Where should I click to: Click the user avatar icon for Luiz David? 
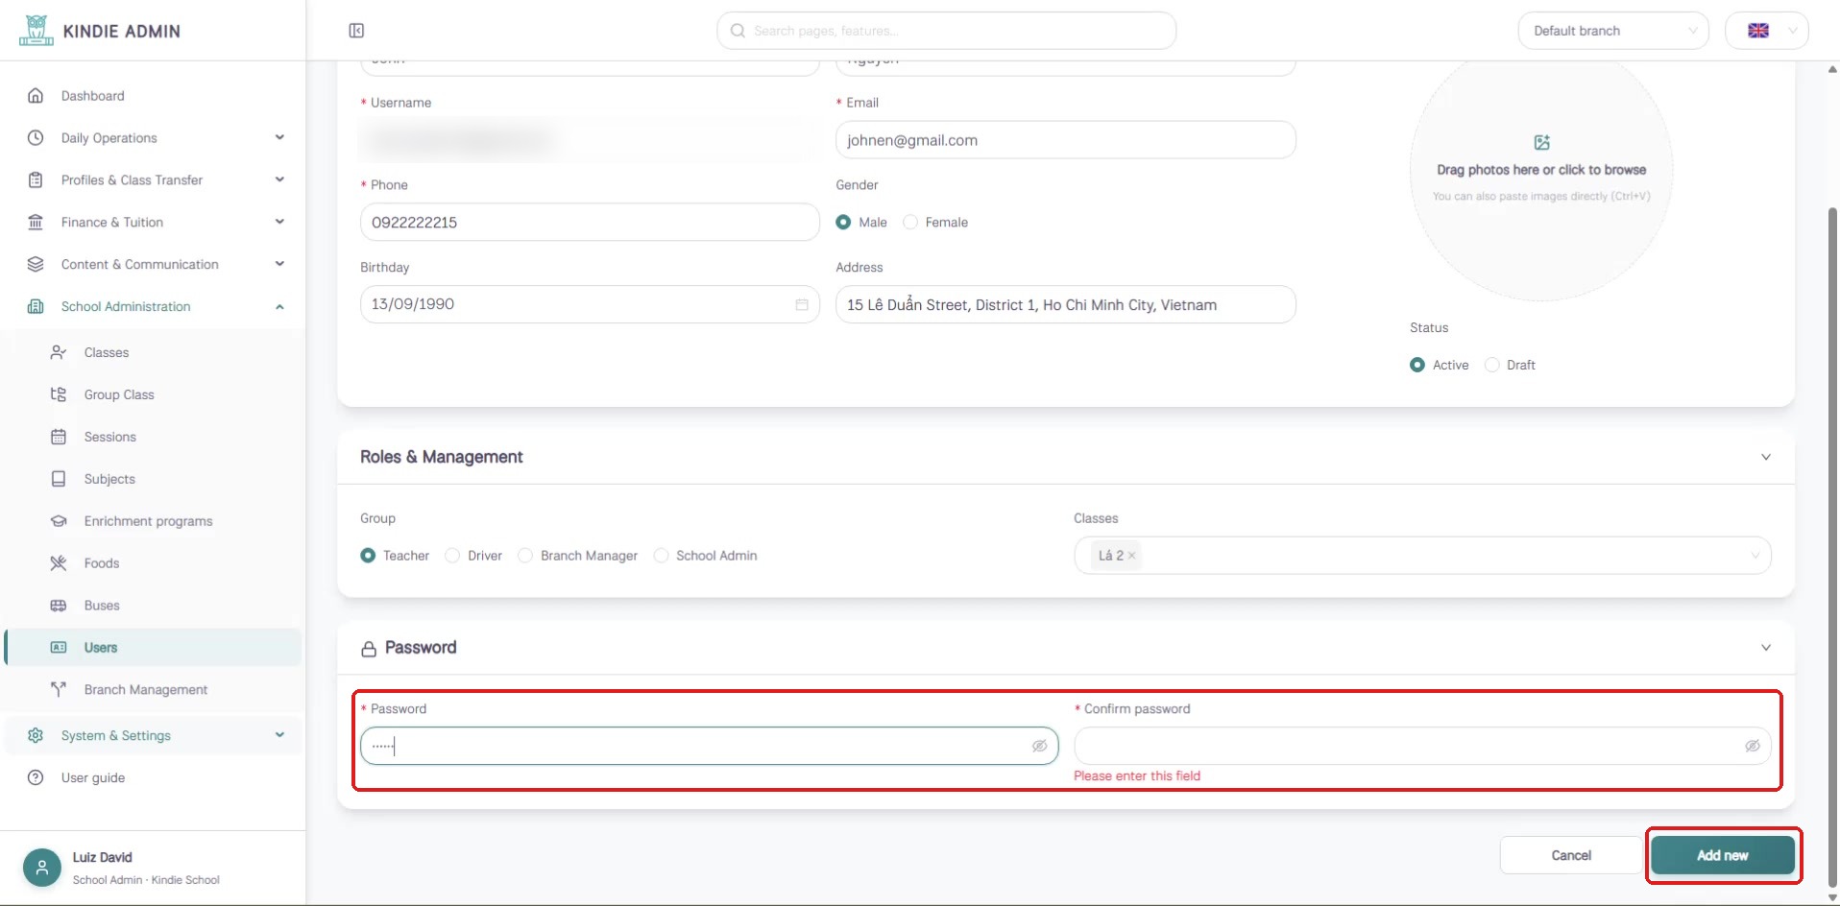42,868
